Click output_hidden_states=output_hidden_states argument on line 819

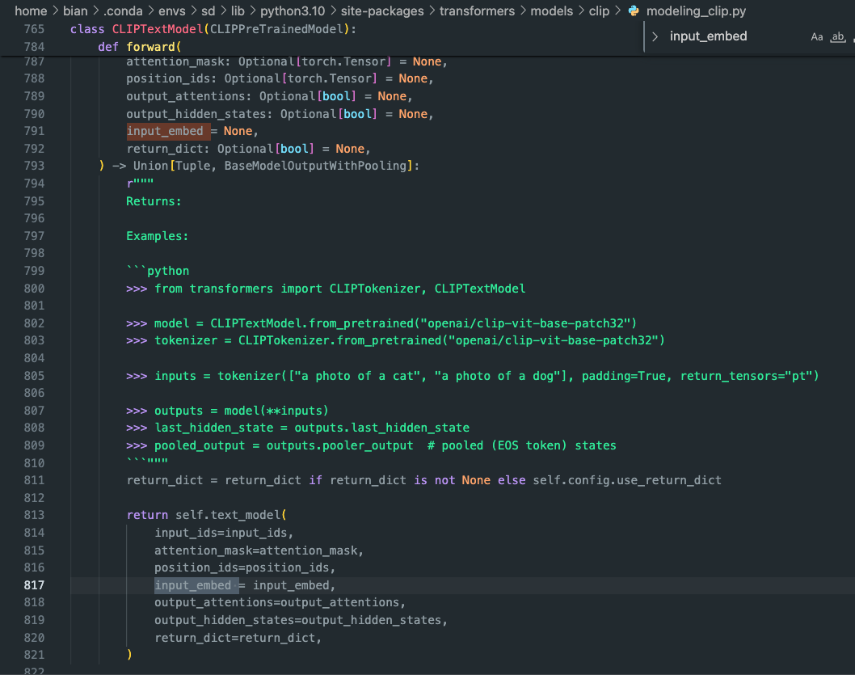[x=301, y=620]
